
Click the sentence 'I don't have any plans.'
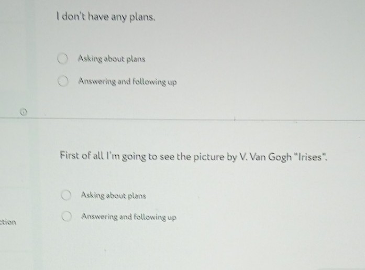(x=106, y=17)
